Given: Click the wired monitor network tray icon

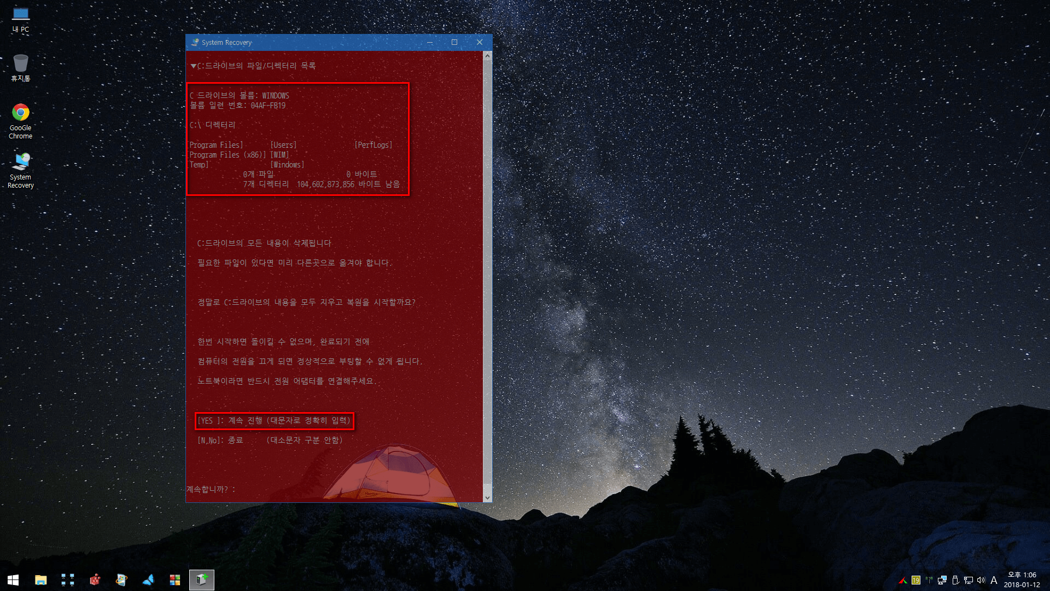Looking at the screenshot, I should coord(969,580).
